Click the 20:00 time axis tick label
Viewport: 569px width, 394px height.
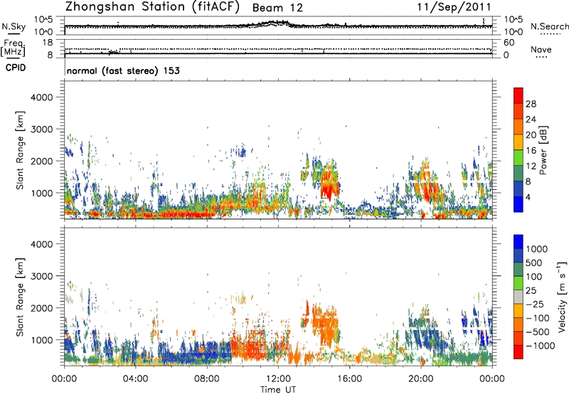pos(420,379)
